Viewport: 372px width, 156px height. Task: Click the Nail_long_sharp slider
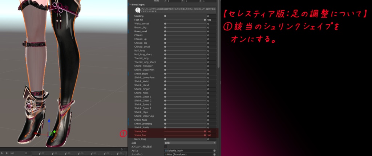(185, 55)
